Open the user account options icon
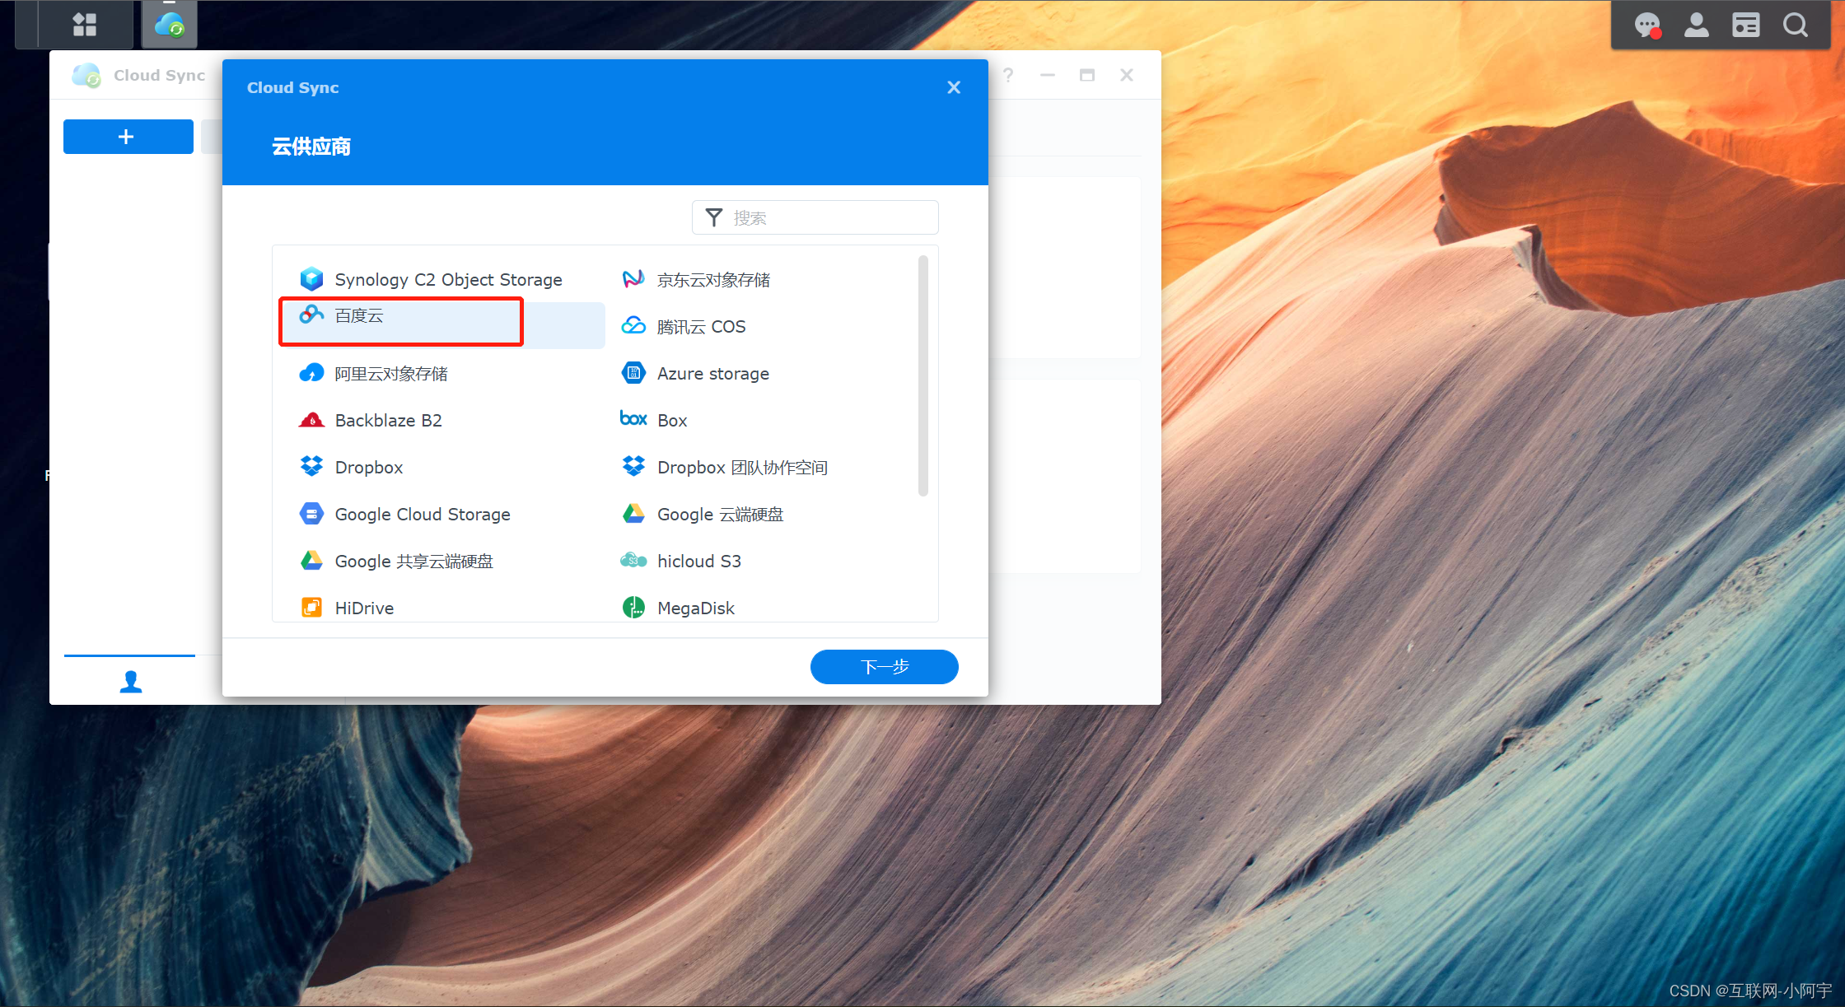The width and height of the screenshot is (1845, 1007). pos(1696,25)
